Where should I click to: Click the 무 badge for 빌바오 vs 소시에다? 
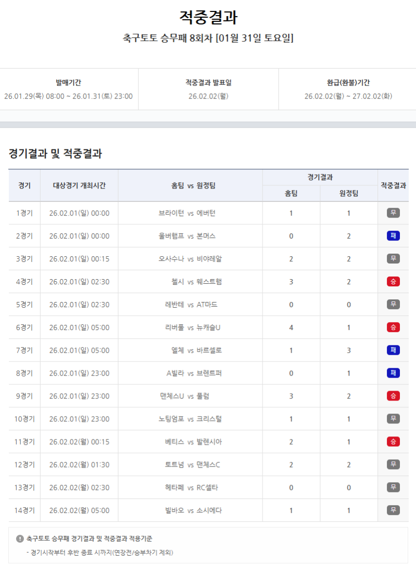(393, 510)
